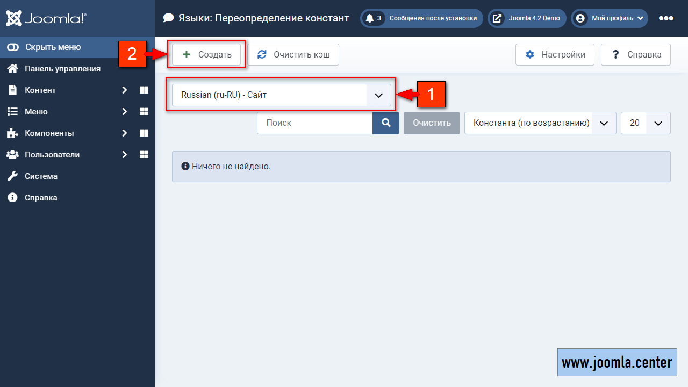The width and height of the screenshot is (688, 387).
Task: Click the Поиск search field
Action: [x=314, y=123]
